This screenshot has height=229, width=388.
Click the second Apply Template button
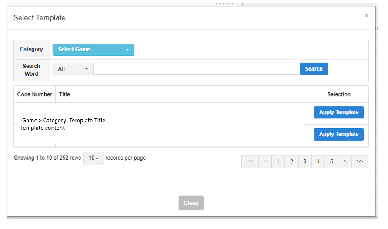point(338,135)
